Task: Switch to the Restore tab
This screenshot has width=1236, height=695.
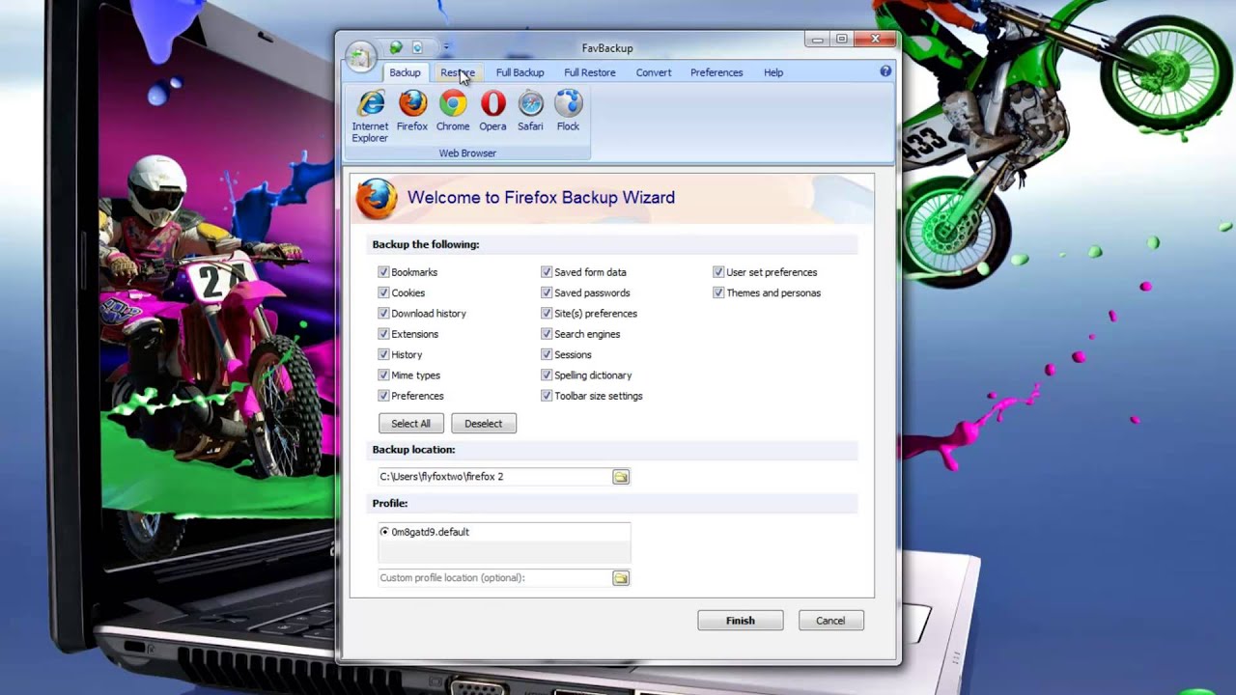Action: [457, 72]
